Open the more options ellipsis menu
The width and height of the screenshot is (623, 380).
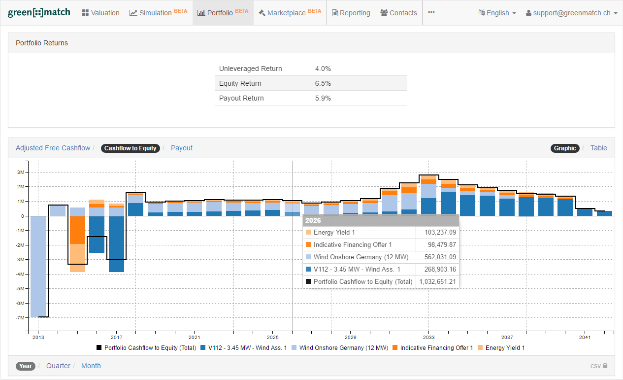pyautogui.click(x=431, y=12)
